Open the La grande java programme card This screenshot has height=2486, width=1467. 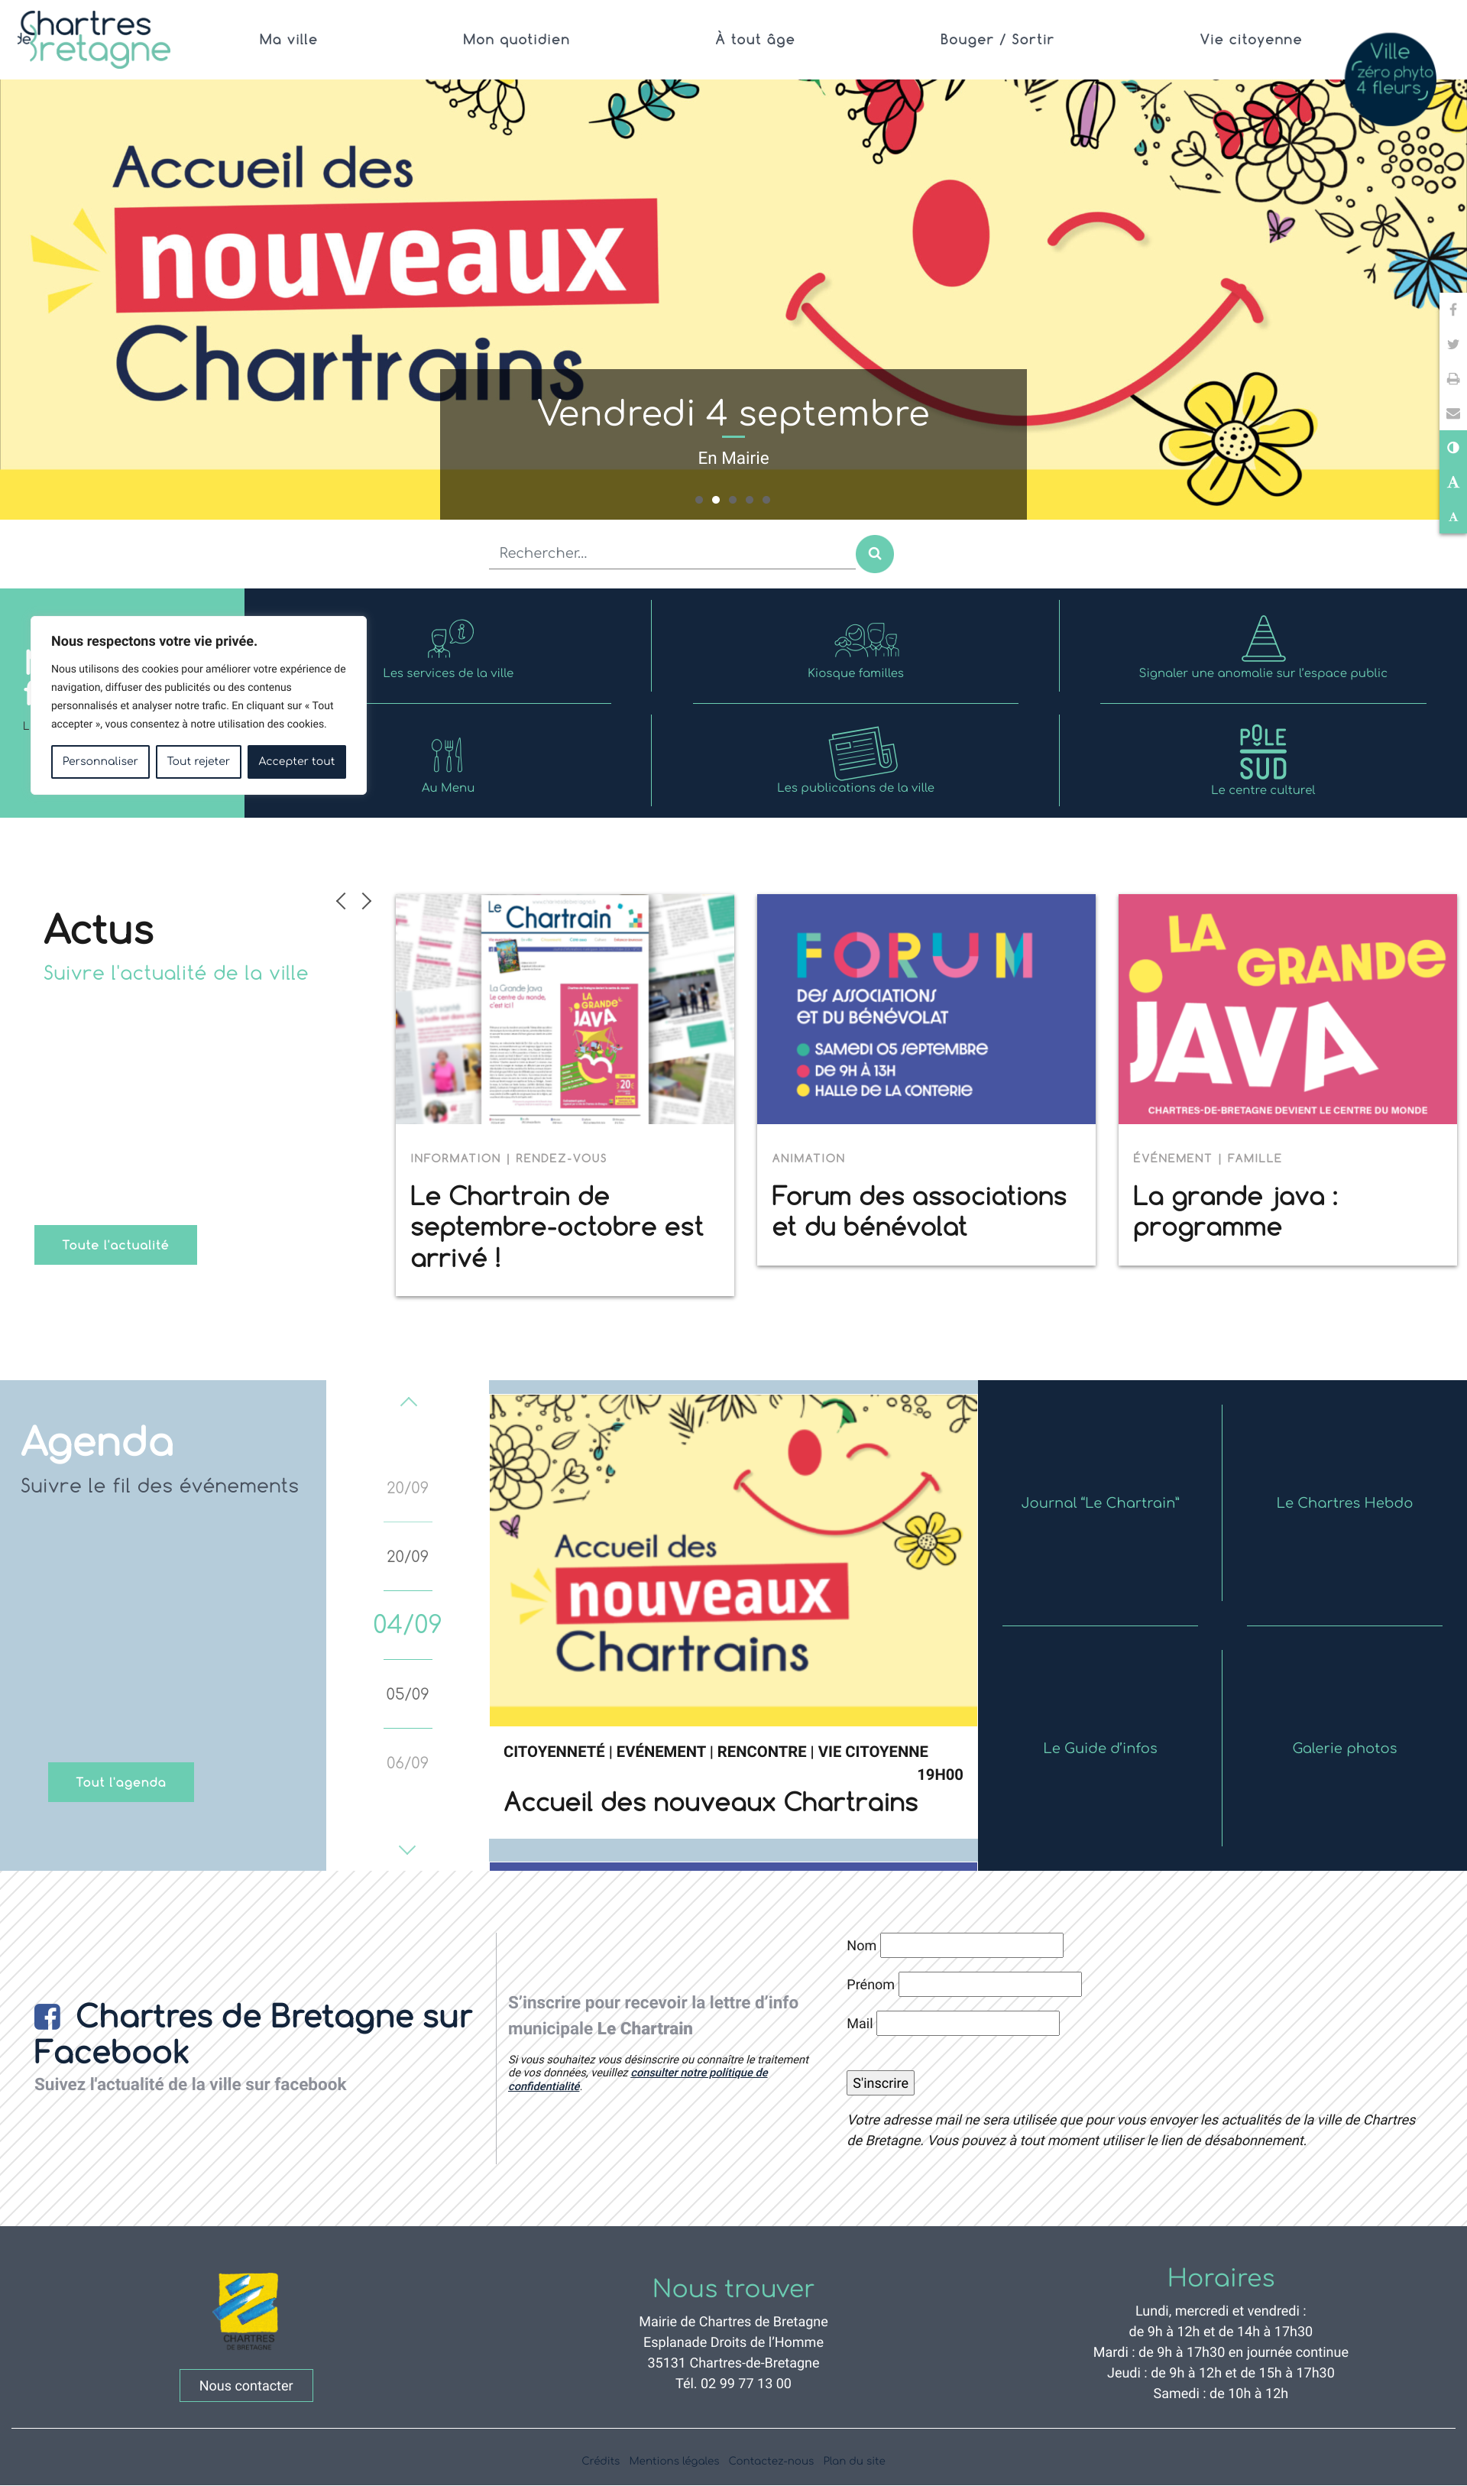(x=1287, y=1079)
